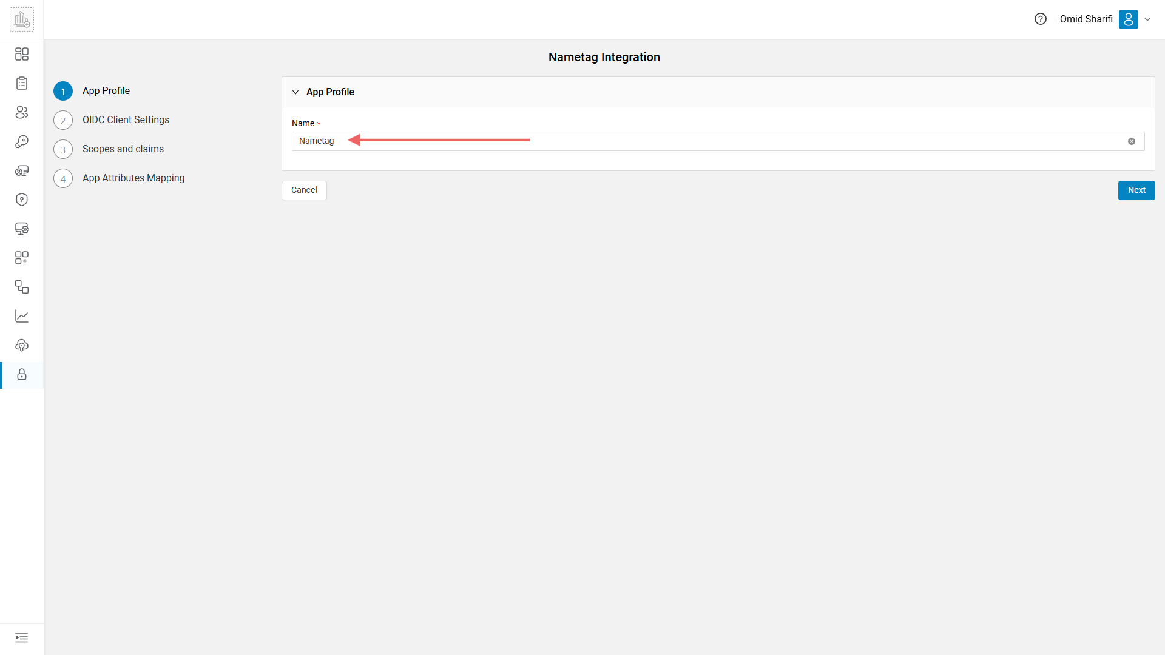1165x655 pixels.
Task: Open the cloud fingerprint icon in sidebar
Action: 22,345
